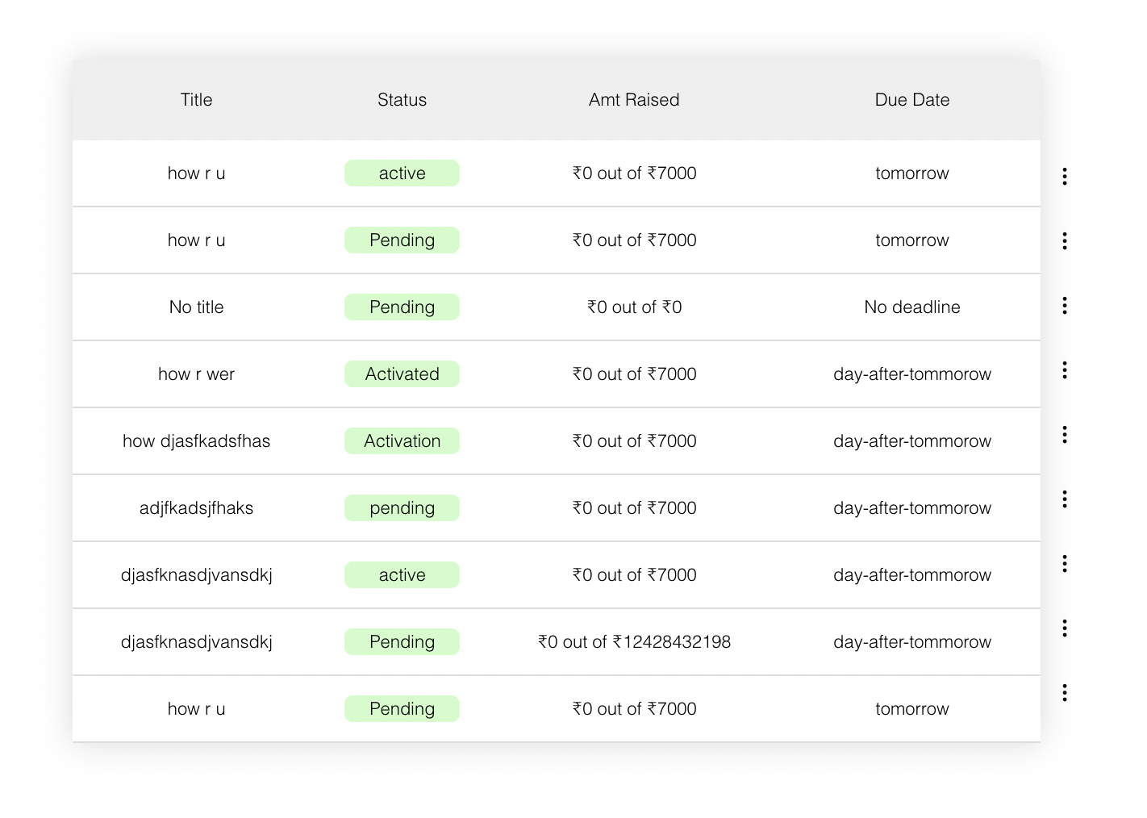This screenshot has height=818, width=1147.
Task: Click 'Pending' badge in the ₹12428432198 row
Action: point(402,641)
